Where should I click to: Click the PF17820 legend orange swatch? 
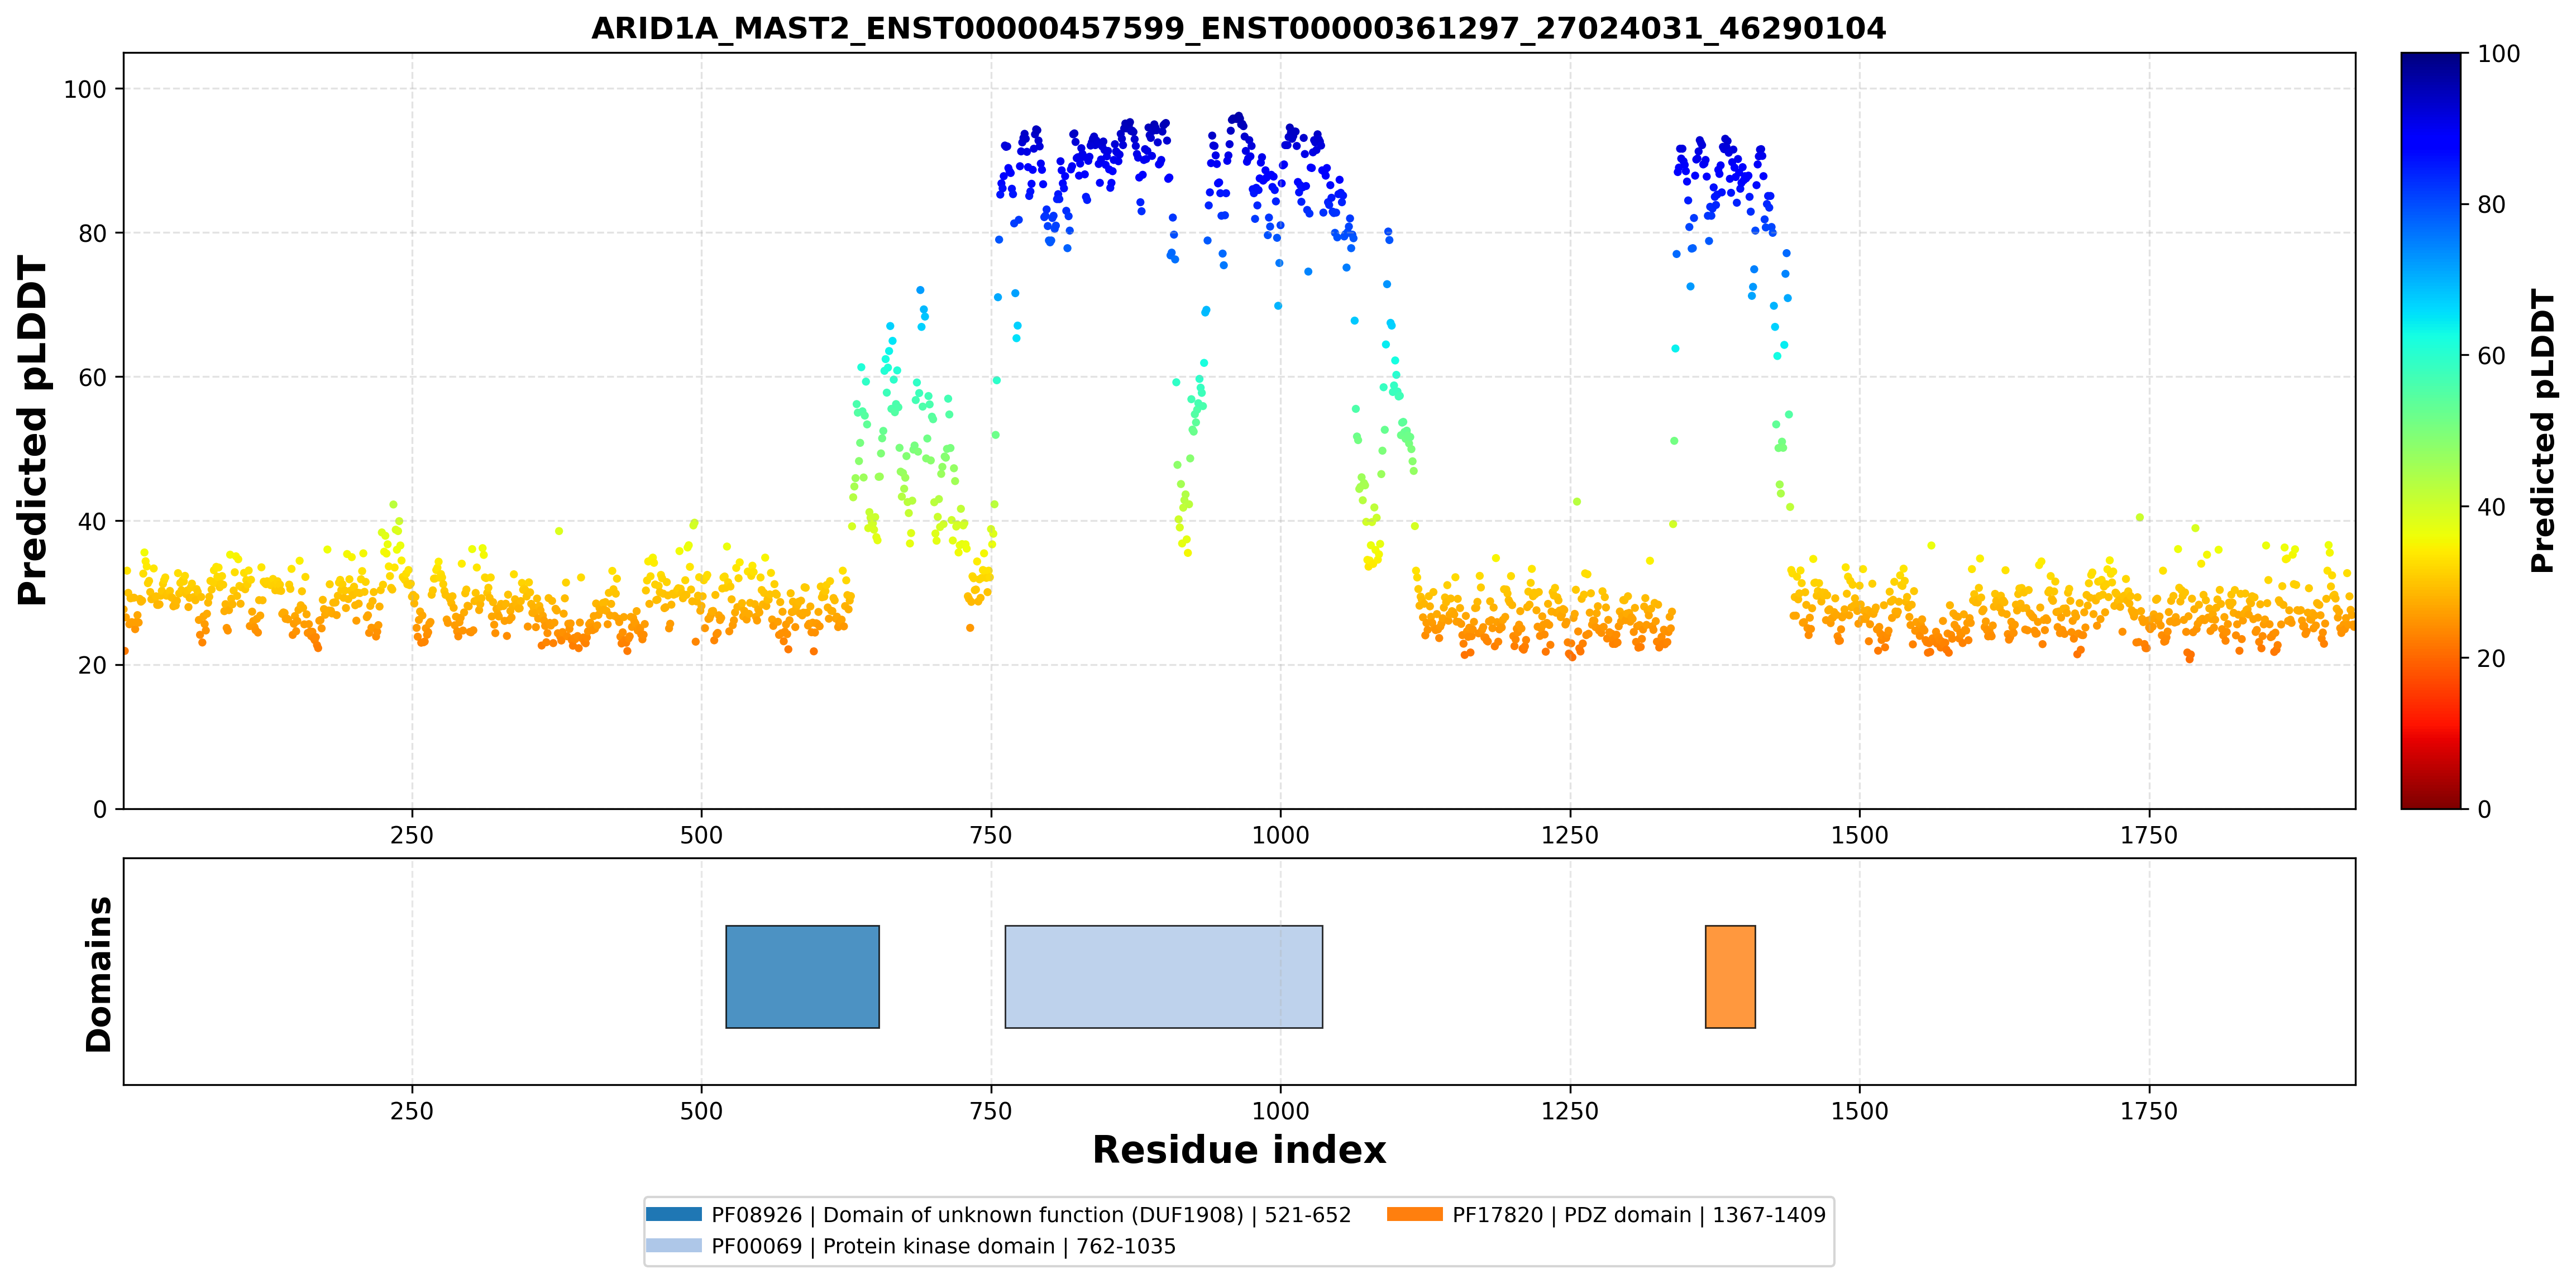tap(1415, 1214)
